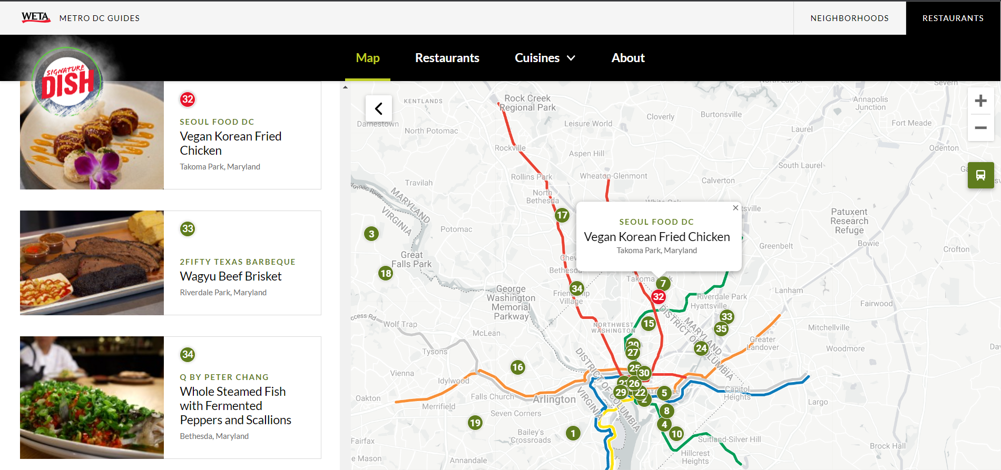This screenshot has height=470, width=1001.
Task: Close the Seoul Food DC map popup
Action: tap(735, 208)
